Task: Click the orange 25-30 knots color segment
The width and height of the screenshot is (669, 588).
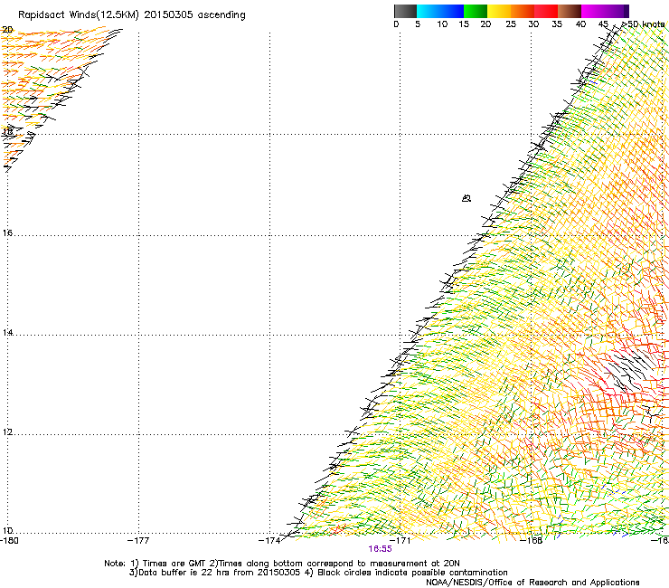Action: pos(523,11)
